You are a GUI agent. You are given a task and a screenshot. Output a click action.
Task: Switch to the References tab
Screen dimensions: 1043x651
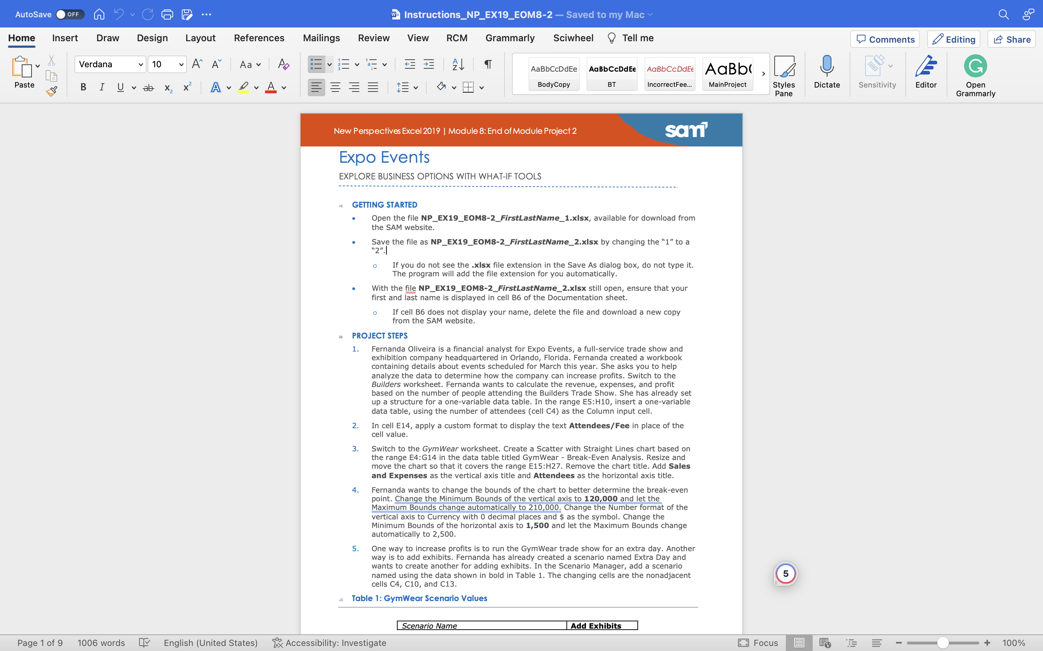coord(259,38)
